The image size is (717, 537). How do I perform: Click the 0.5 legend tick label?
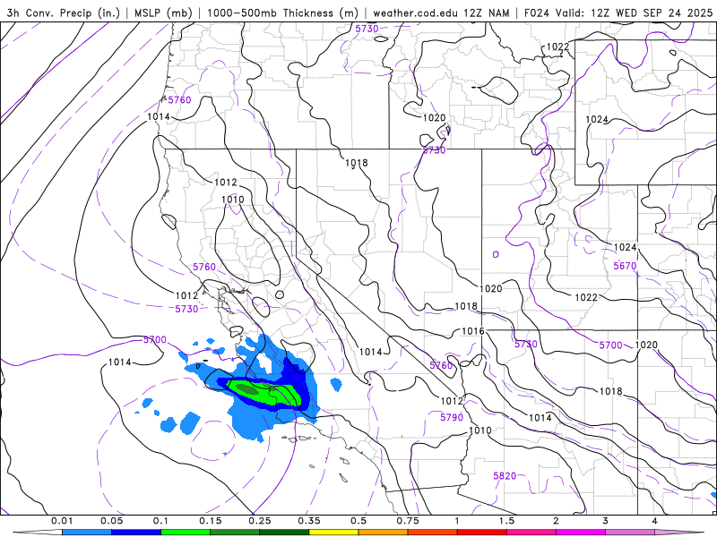(358, 521)
